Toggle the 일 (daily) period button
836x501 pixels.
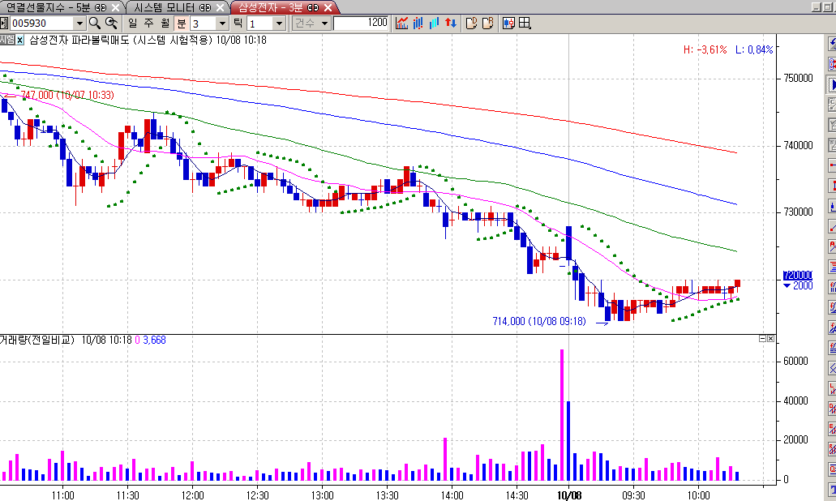[133, 23]
